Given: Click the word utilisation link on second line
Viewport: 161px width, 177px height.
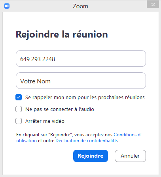Looking at the screenshot, I should tap(27, 141).
